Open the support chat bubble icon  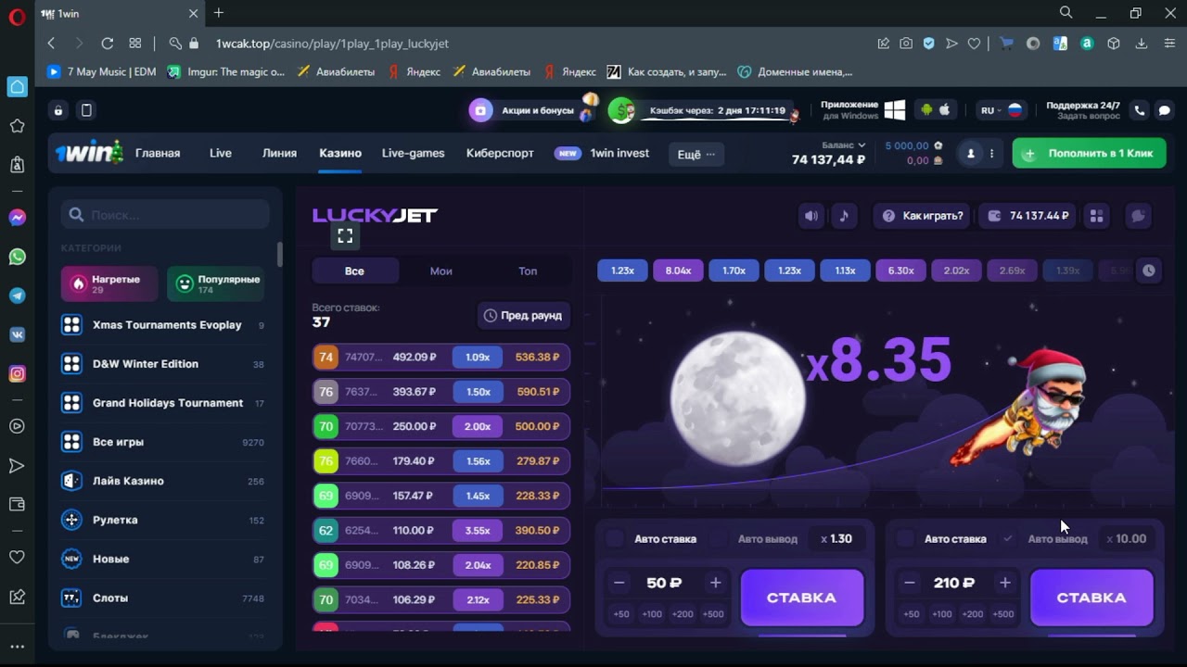(x=1164, y=110)
